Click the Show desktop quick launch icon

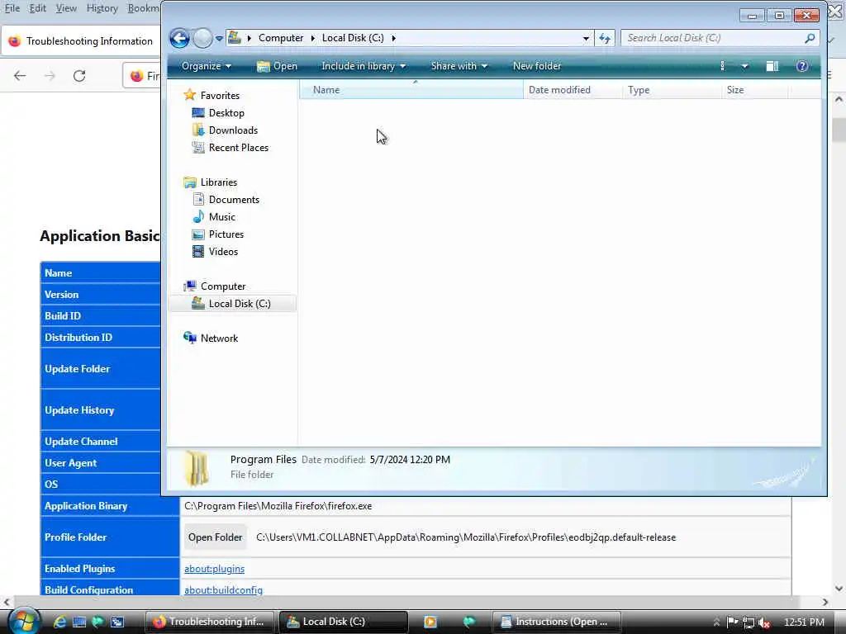[78, 622]
